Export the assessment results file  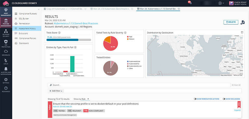pos(242,23)
